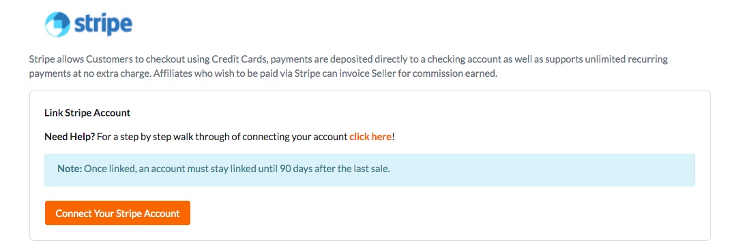
Task: Click the phrase "at no extra charge"
Action: [x=101, y=74]
